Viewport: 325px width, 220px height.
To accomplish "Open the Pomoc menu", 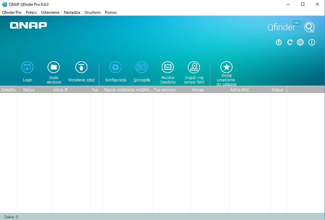I will point(111,12).
